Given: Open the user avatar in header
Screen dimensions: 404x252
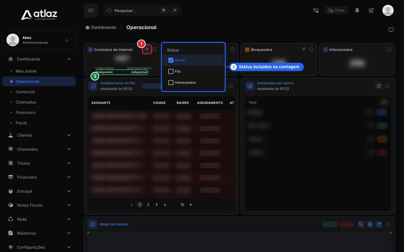Looking at the screenshot, I should [x=388, y=10].
